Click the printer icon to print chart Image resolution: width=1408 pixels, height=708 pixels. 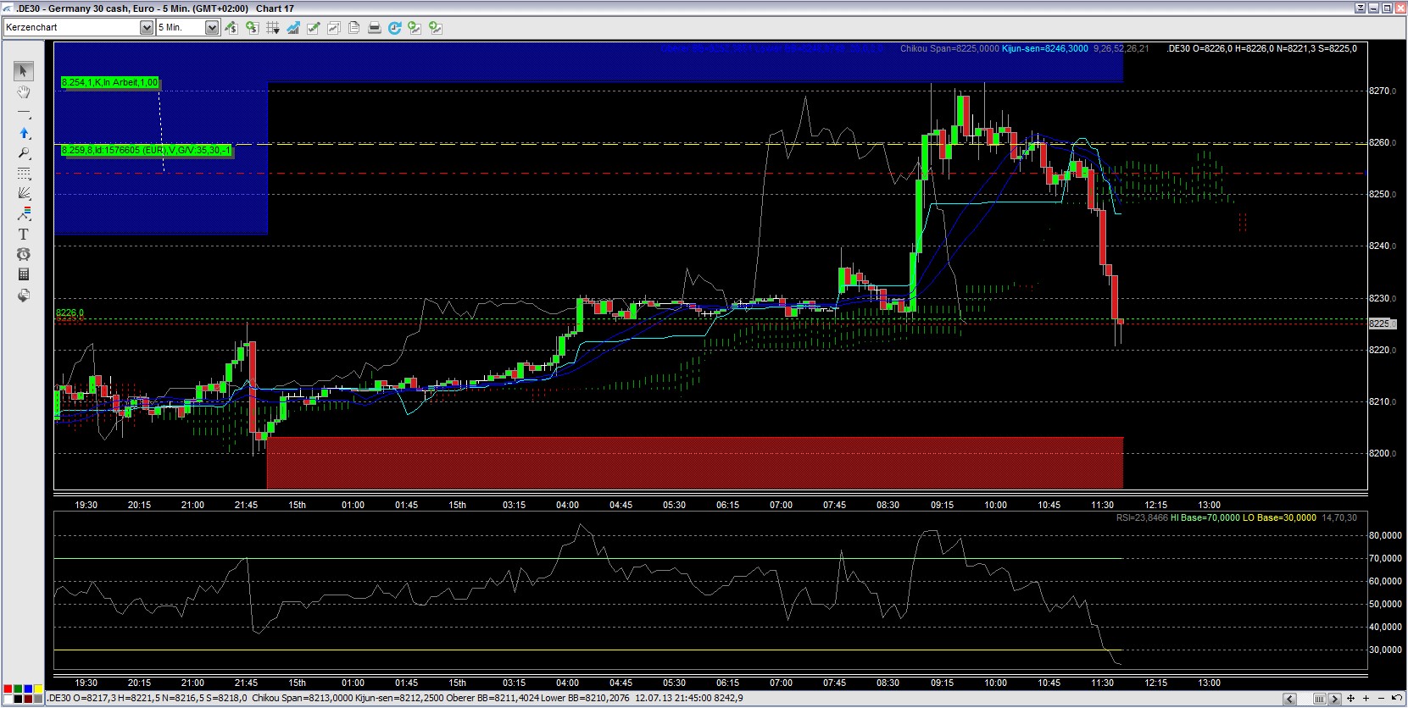pos(375,28)
